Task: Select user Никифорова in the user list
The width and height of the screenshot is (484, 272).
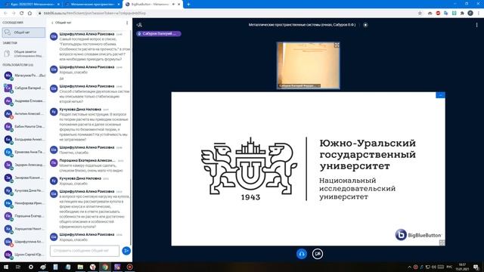Action: pos(24,203)
